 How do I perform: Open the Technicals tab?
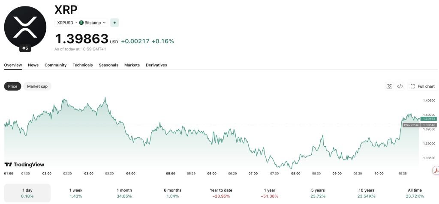click(x=83, y=65)
